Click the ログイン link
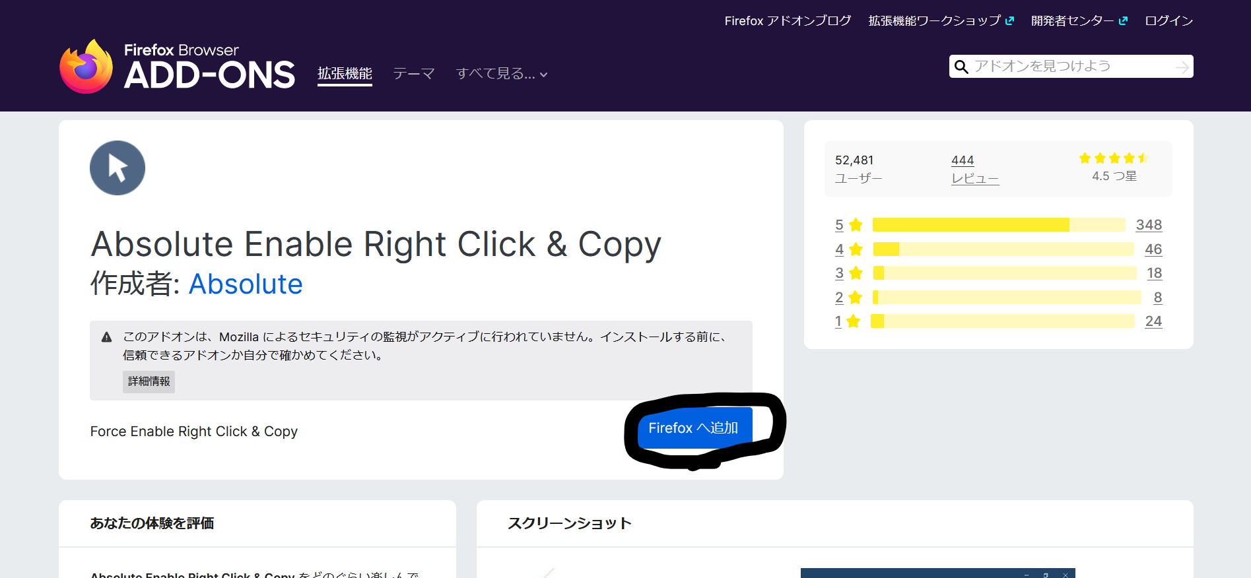Image resolution: width=1251 pixels, height=578 pixels. pyautogui.click(x=1168, y=21)
